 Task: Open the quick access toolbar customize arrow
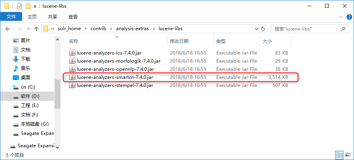click(35, 6)
